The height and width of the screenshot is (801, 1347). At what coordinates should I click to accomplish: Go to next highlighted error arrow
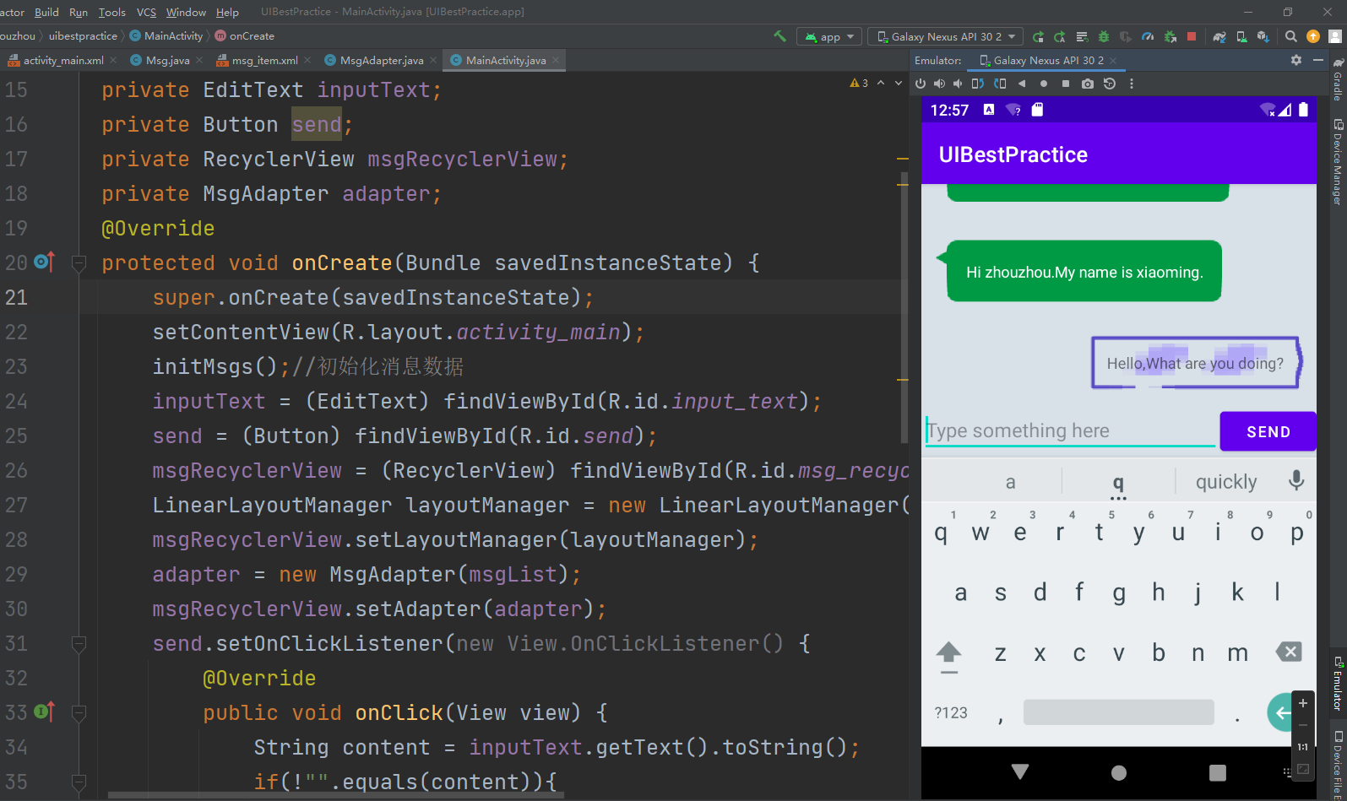pos(899,83)
